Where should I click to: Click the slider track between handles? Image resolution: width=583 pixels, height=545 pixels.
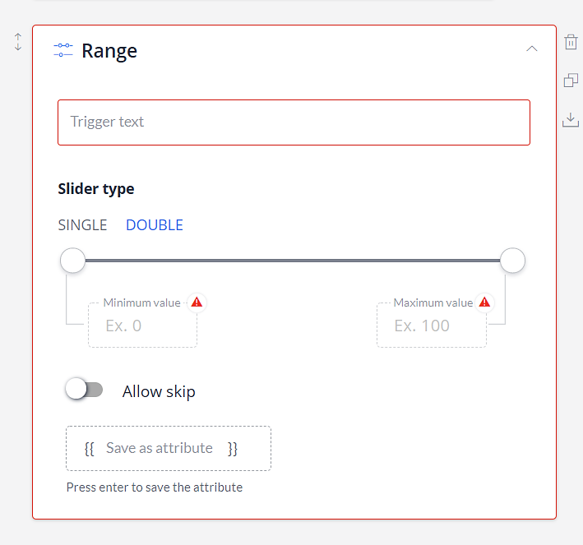pyautogui.click(x=293, y=261)
